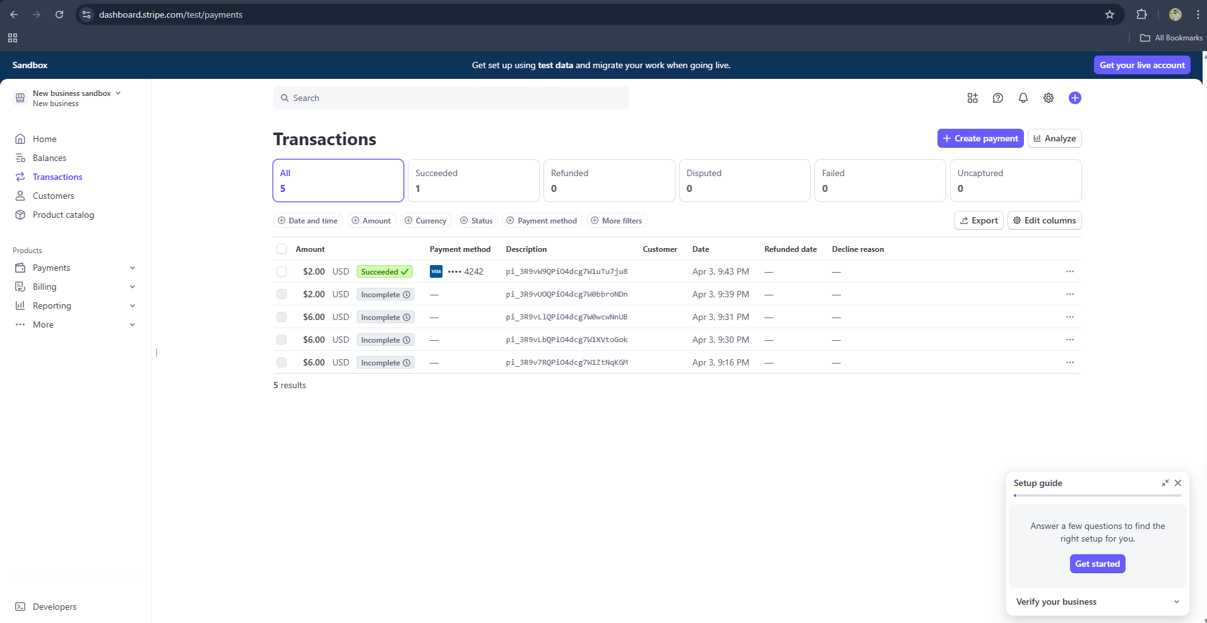Click the Setup guide progress bar
1207x623 pixels.
(x=1097, y=495)
